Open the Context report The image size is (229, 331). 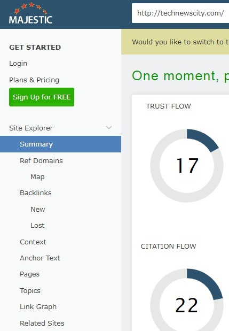pyautogui.click(x=33, y=242)
